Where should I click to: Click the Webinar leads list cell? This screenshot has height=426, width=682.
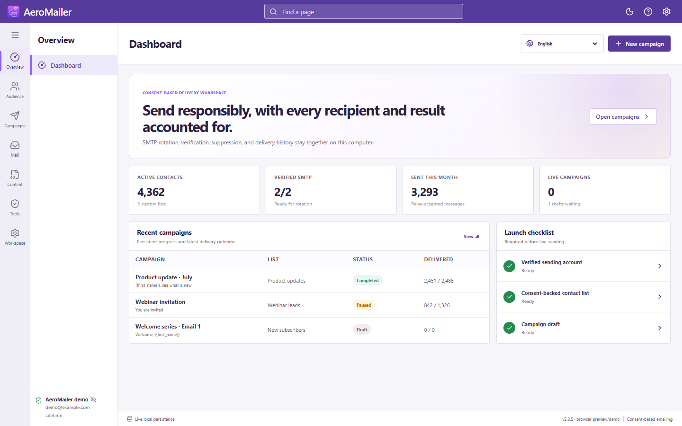[284, 305]
